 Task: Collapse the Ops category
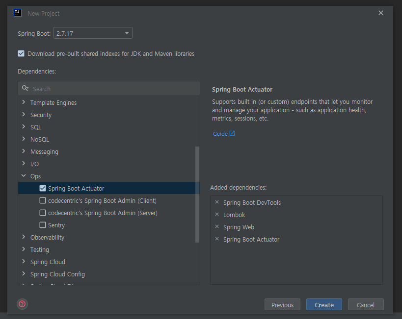[x=24, y=175]
